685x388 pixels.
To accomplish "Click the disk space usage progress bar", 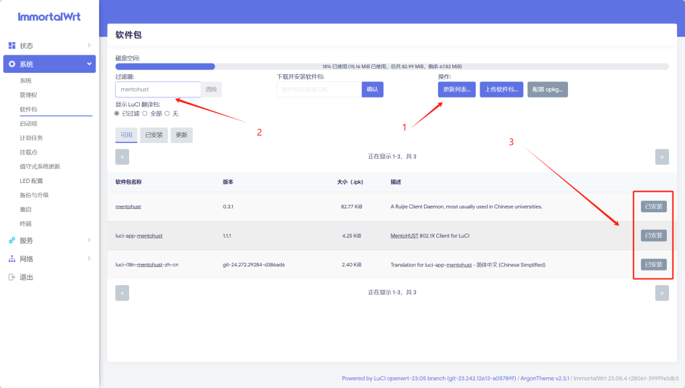I will click(391, 67).
